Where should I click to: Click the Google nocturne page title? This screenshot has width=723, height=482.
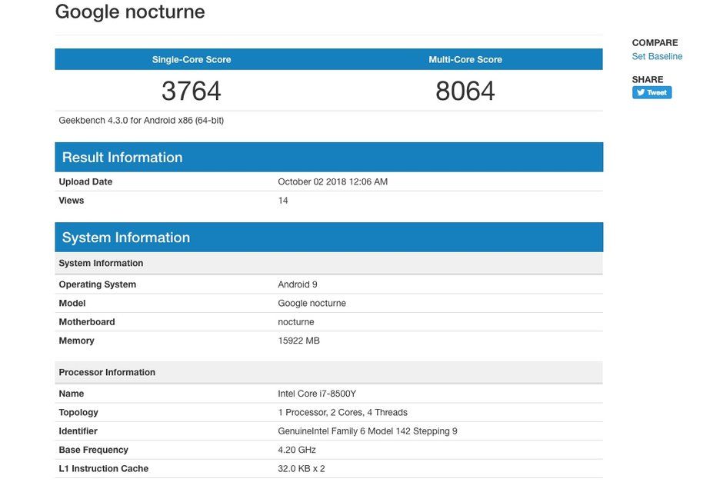pyautogui.click(x=130, y=12)
